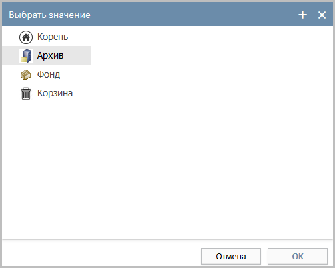Select the Архив entry label

pyautogui.click(x=50, y=55)
